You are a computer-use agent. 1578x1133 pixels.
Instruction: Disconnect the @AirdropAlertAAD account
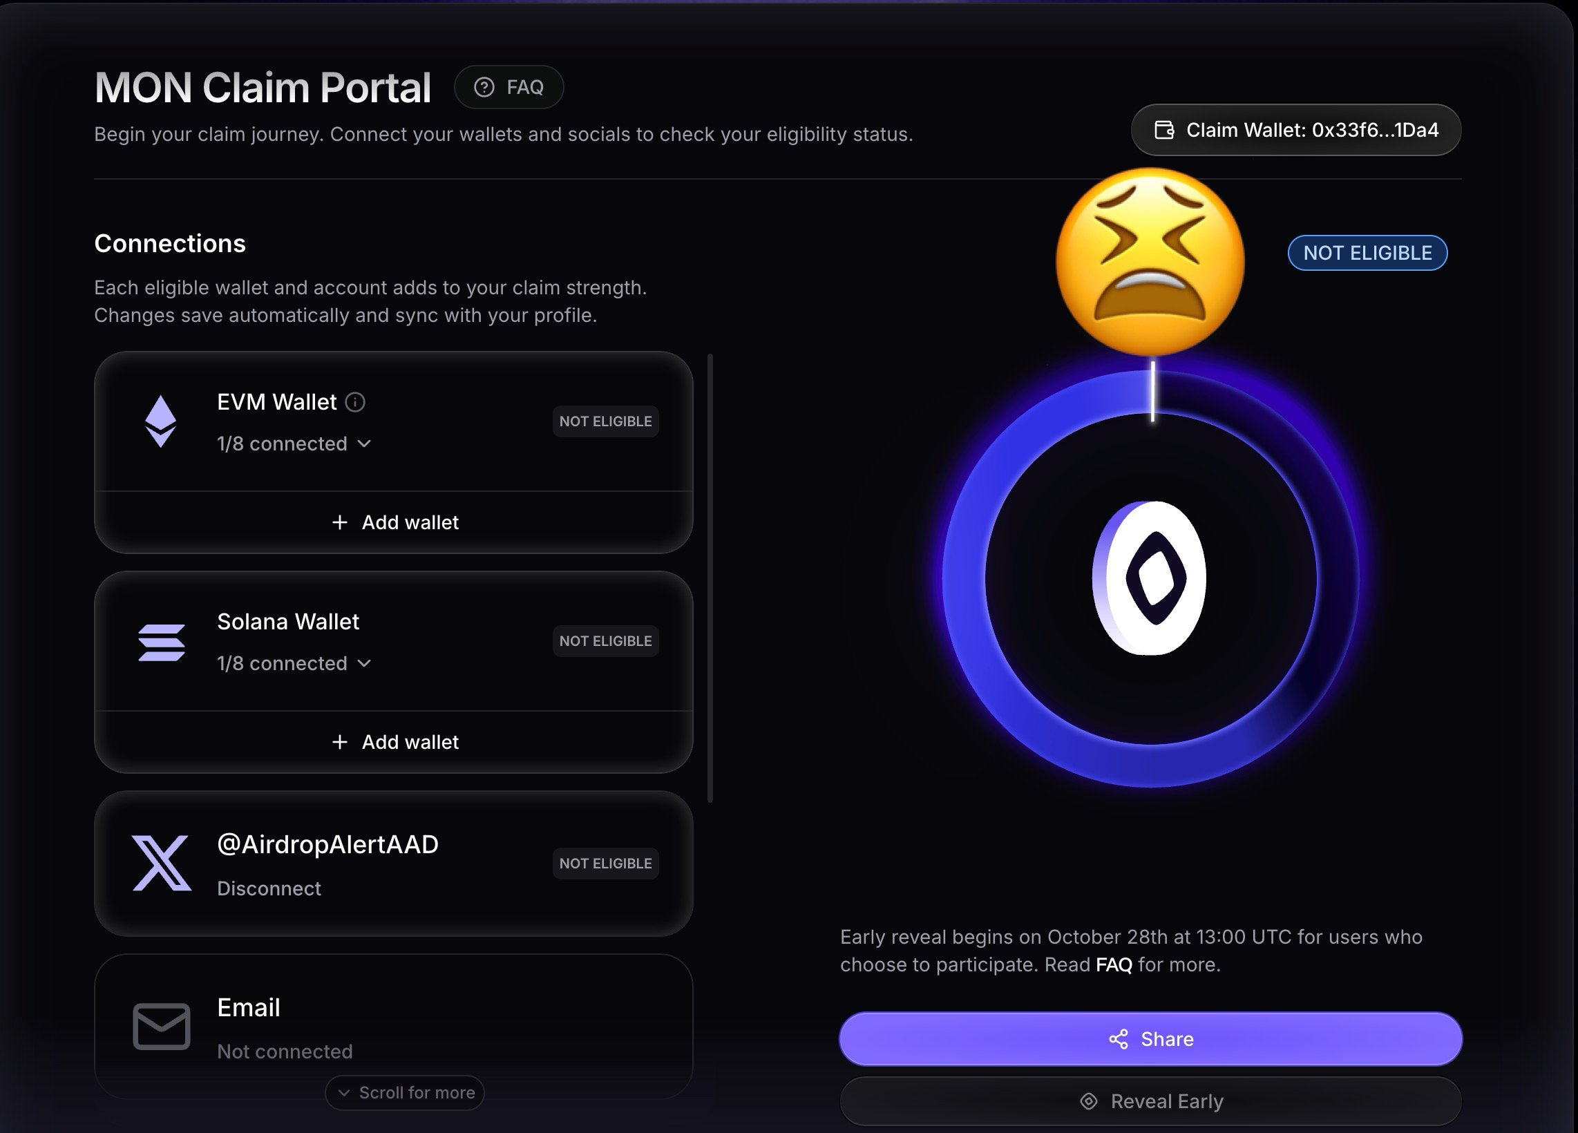(269, 888)
